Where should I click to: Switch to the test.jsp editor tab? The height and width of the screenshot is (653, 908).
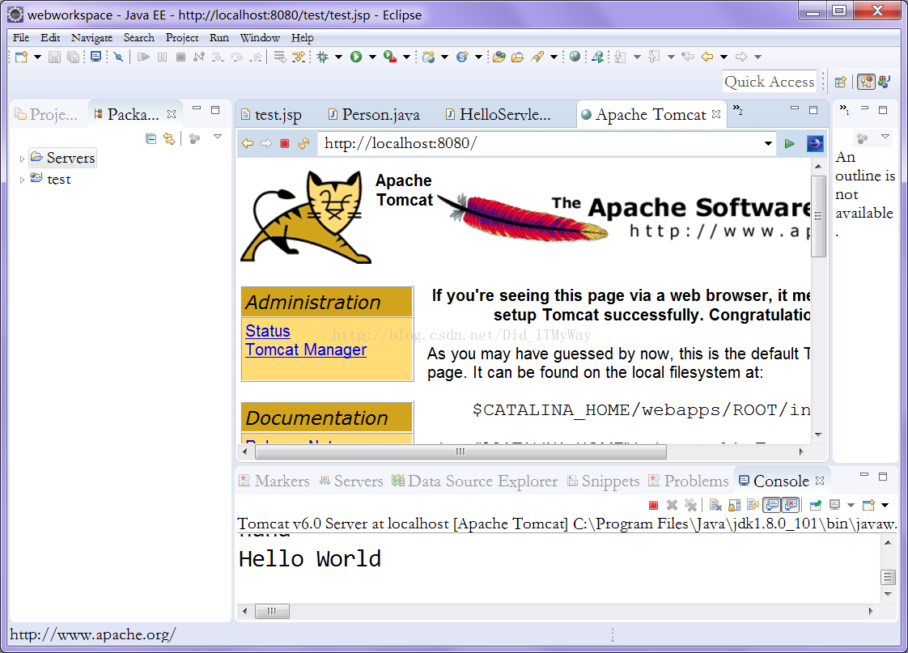tap(271, 115)
